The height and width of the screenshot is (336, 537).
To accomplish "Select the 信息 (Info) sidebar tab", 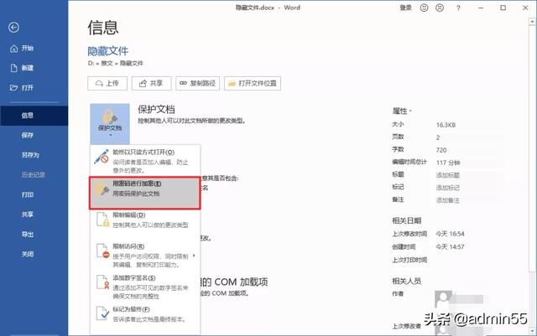I will click(x=34, y=116).
